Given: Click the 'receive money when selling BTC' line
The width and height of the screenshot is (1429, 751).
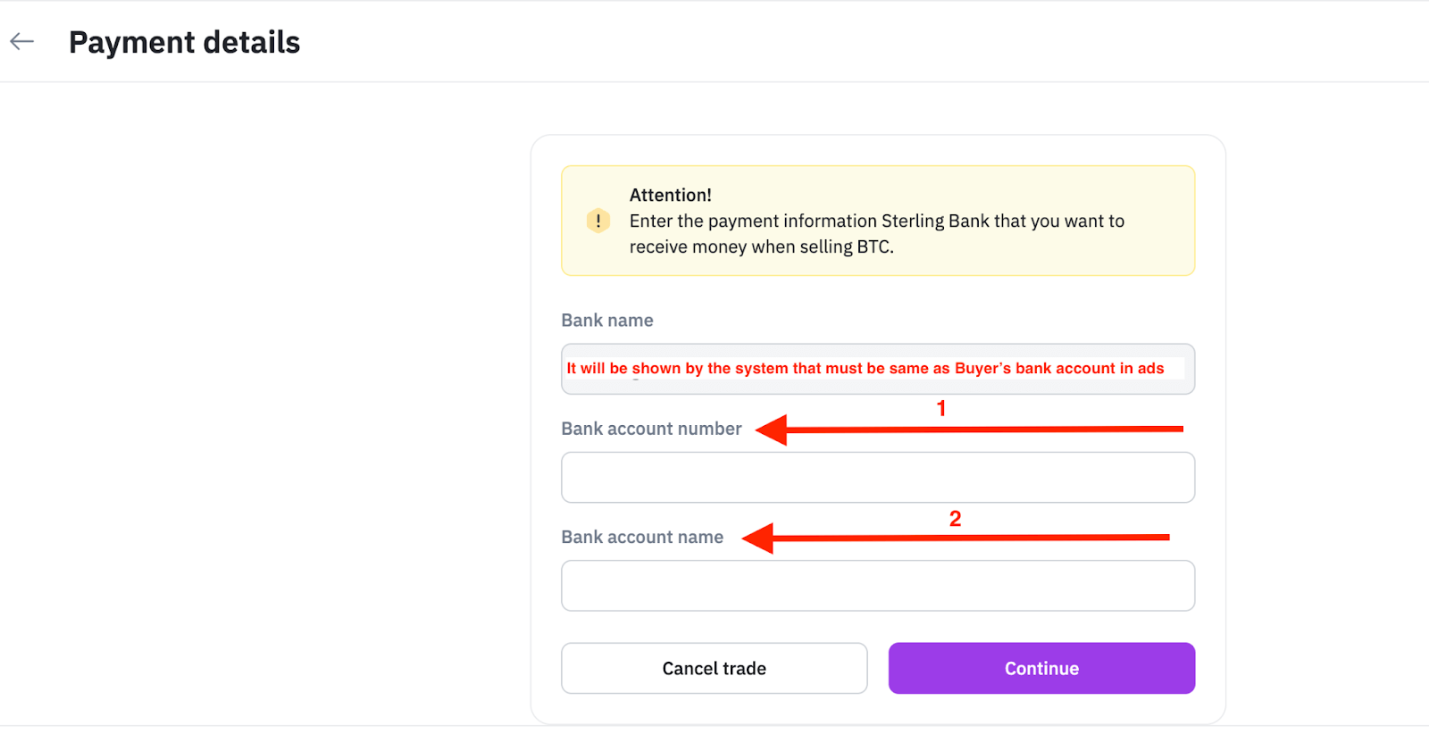Looking at the screenshot, I should [x=762, y=246].
